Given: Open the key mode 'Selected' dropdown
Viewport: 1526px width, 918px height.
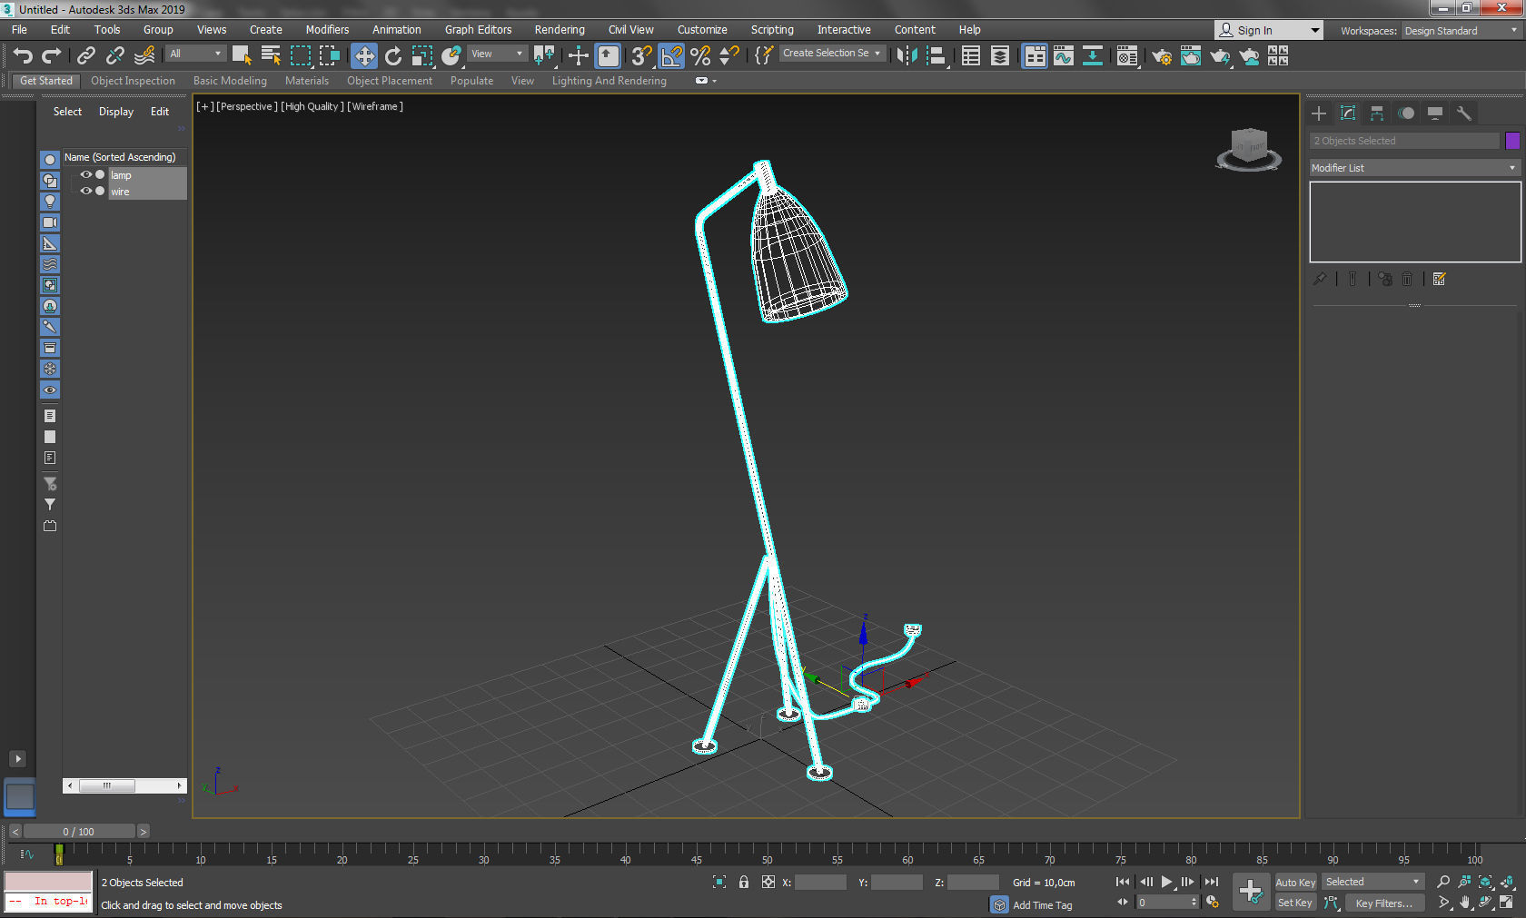Looking at the screenshot, I should click(x=1372, y=882).
